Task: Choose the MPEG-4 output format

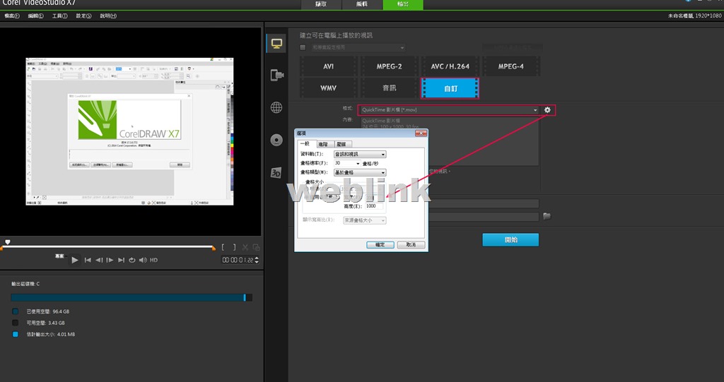Action: [511, 66]
